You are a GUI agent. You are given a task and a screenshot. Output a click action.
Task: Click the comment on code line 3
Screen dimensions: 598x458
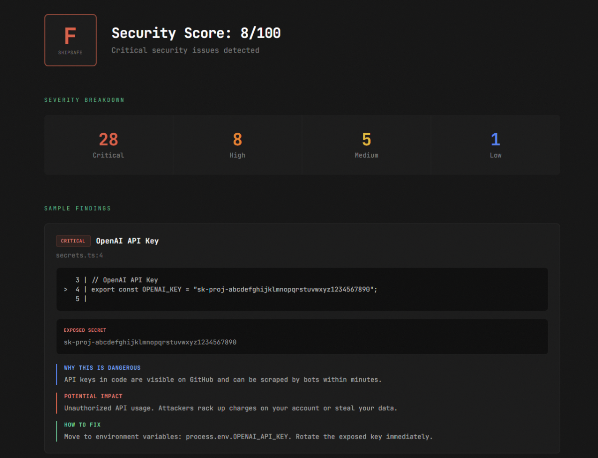point(125,280)
